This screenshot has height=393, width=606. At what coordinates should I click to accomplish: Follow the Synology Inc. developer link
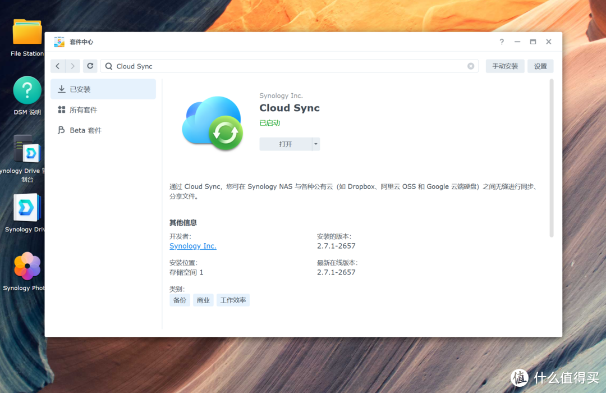pyautogui.click(x=193, y=246)
